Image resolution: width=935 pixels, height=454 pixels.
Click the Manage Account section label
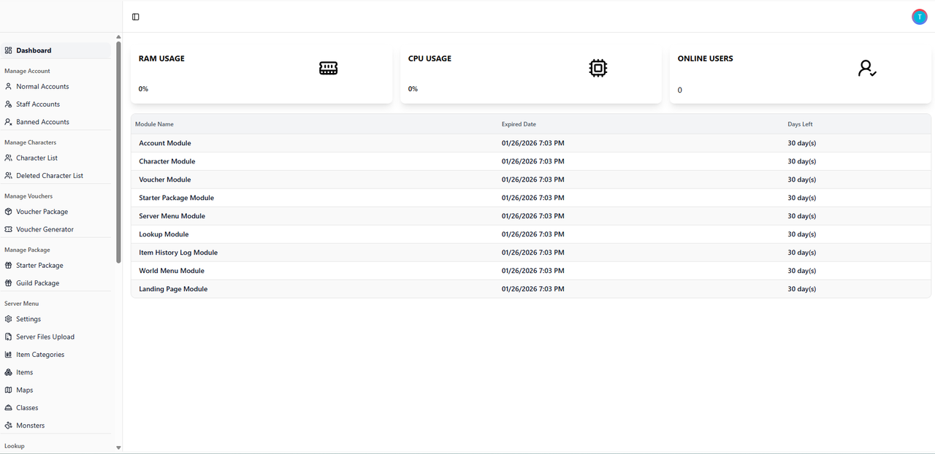[x=27, y=71]
